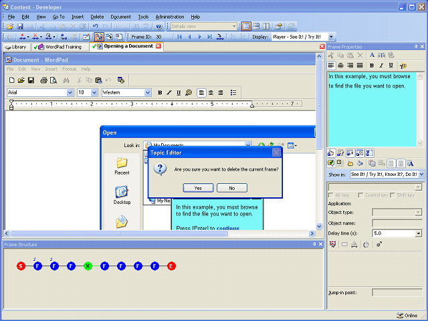
Task: Toggle left alignment in Frame Properties
Action: (331, 66)
